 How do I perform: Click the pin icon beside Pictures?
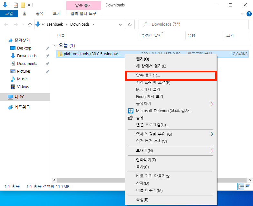tap(47, 71)
